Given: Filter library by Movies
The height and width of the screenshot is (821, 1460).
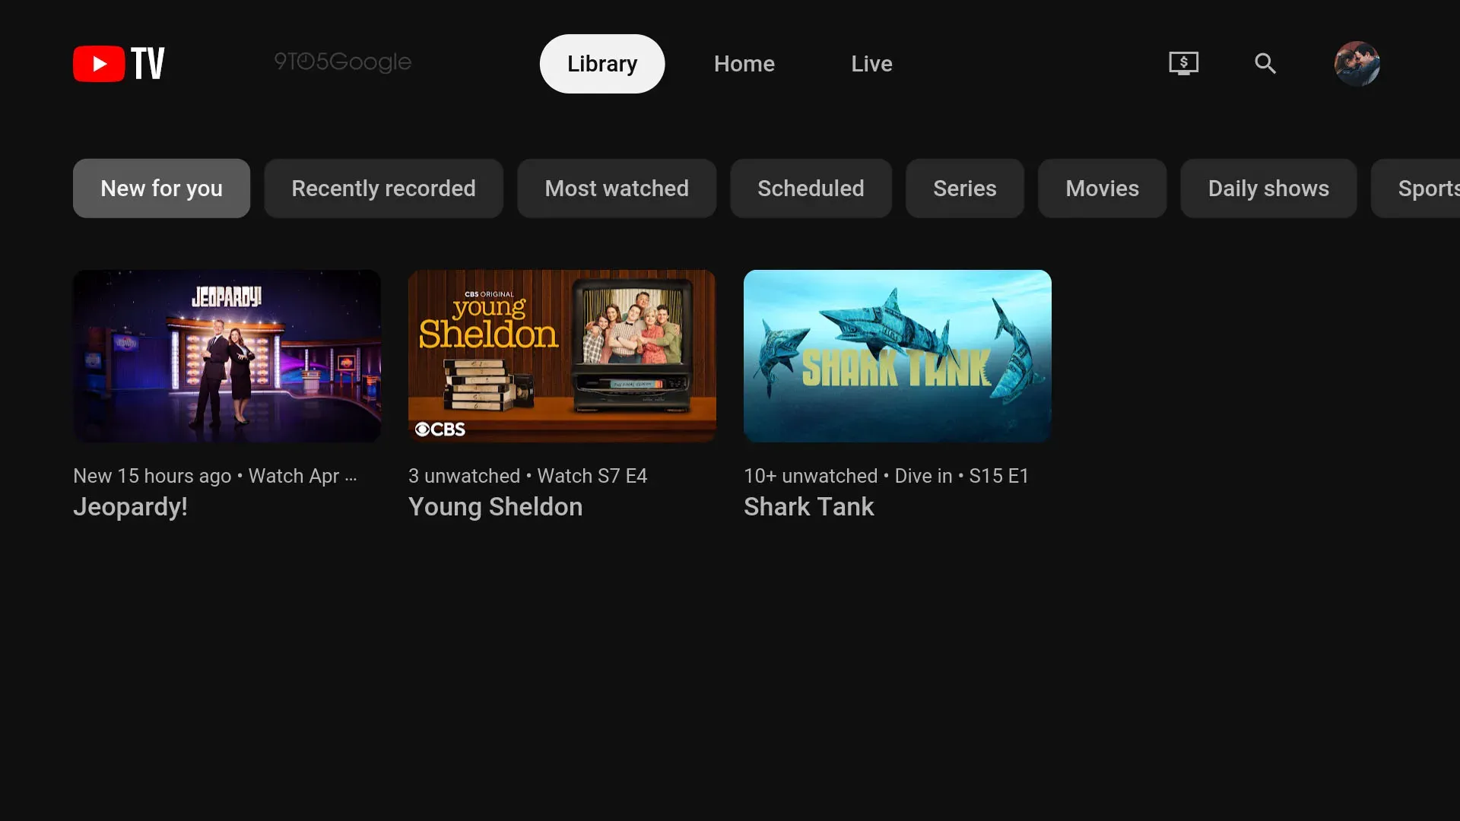Looking at the screenshot, I should 1102,188.
